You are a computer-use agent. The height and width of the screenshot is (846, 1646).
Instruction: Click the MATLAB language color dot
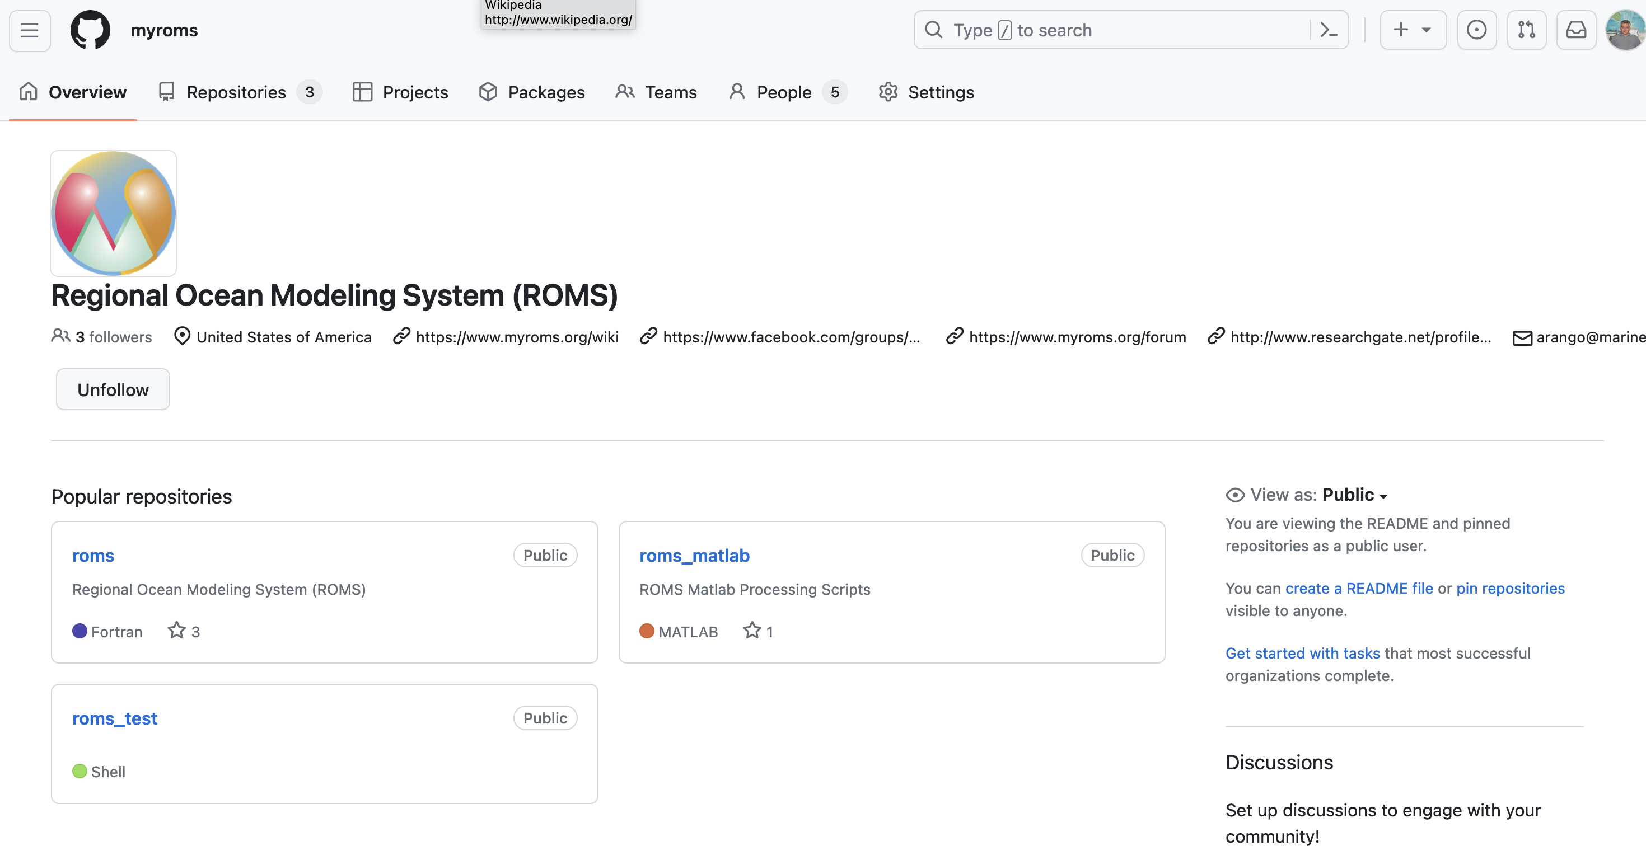pos(647,631)
